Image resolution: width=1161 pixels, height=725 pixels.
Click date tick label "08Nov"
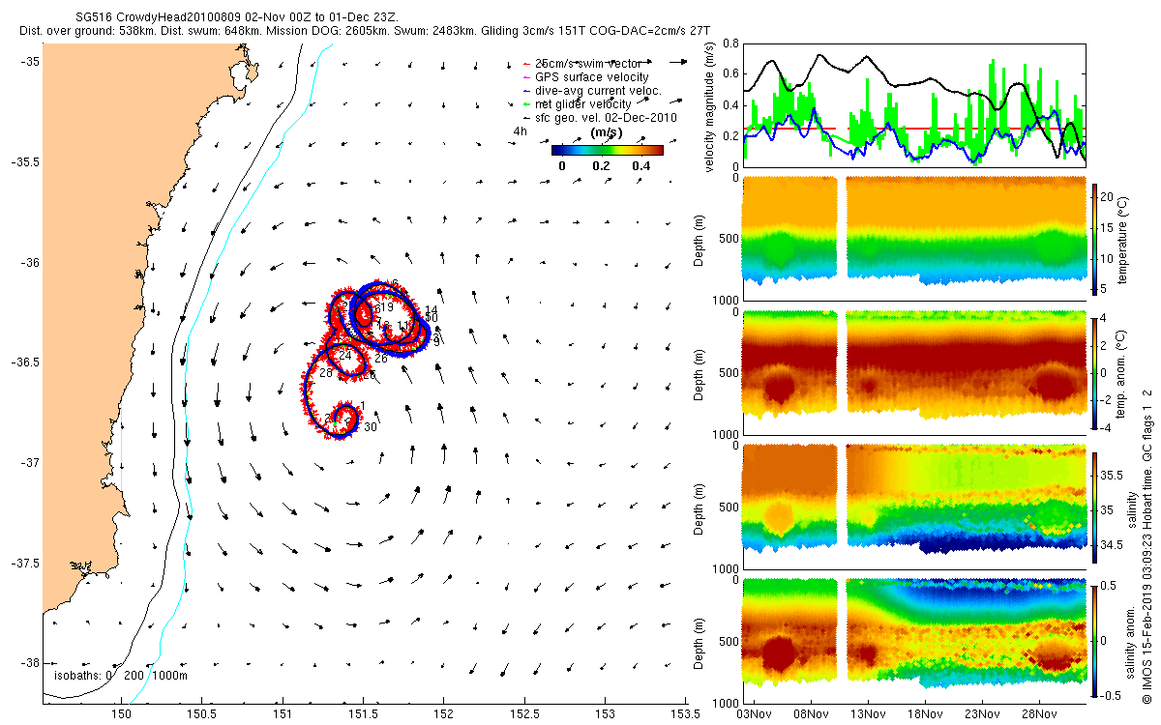point(811,713)
